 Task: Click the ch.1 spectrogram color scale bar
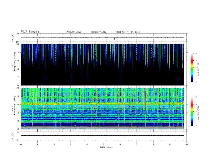(192, 68)
